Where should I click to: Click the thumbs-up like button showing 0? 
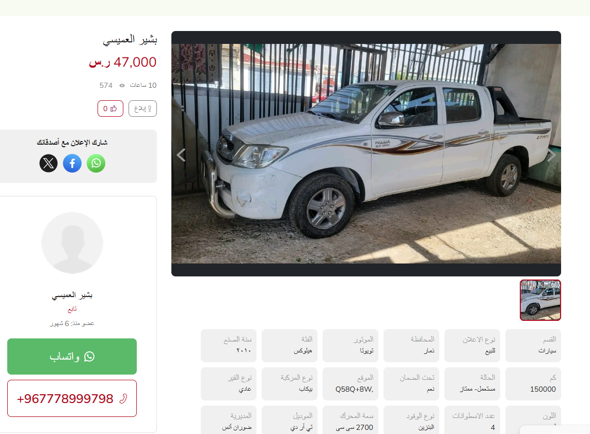pyautogui.click(x=110, y=109)
